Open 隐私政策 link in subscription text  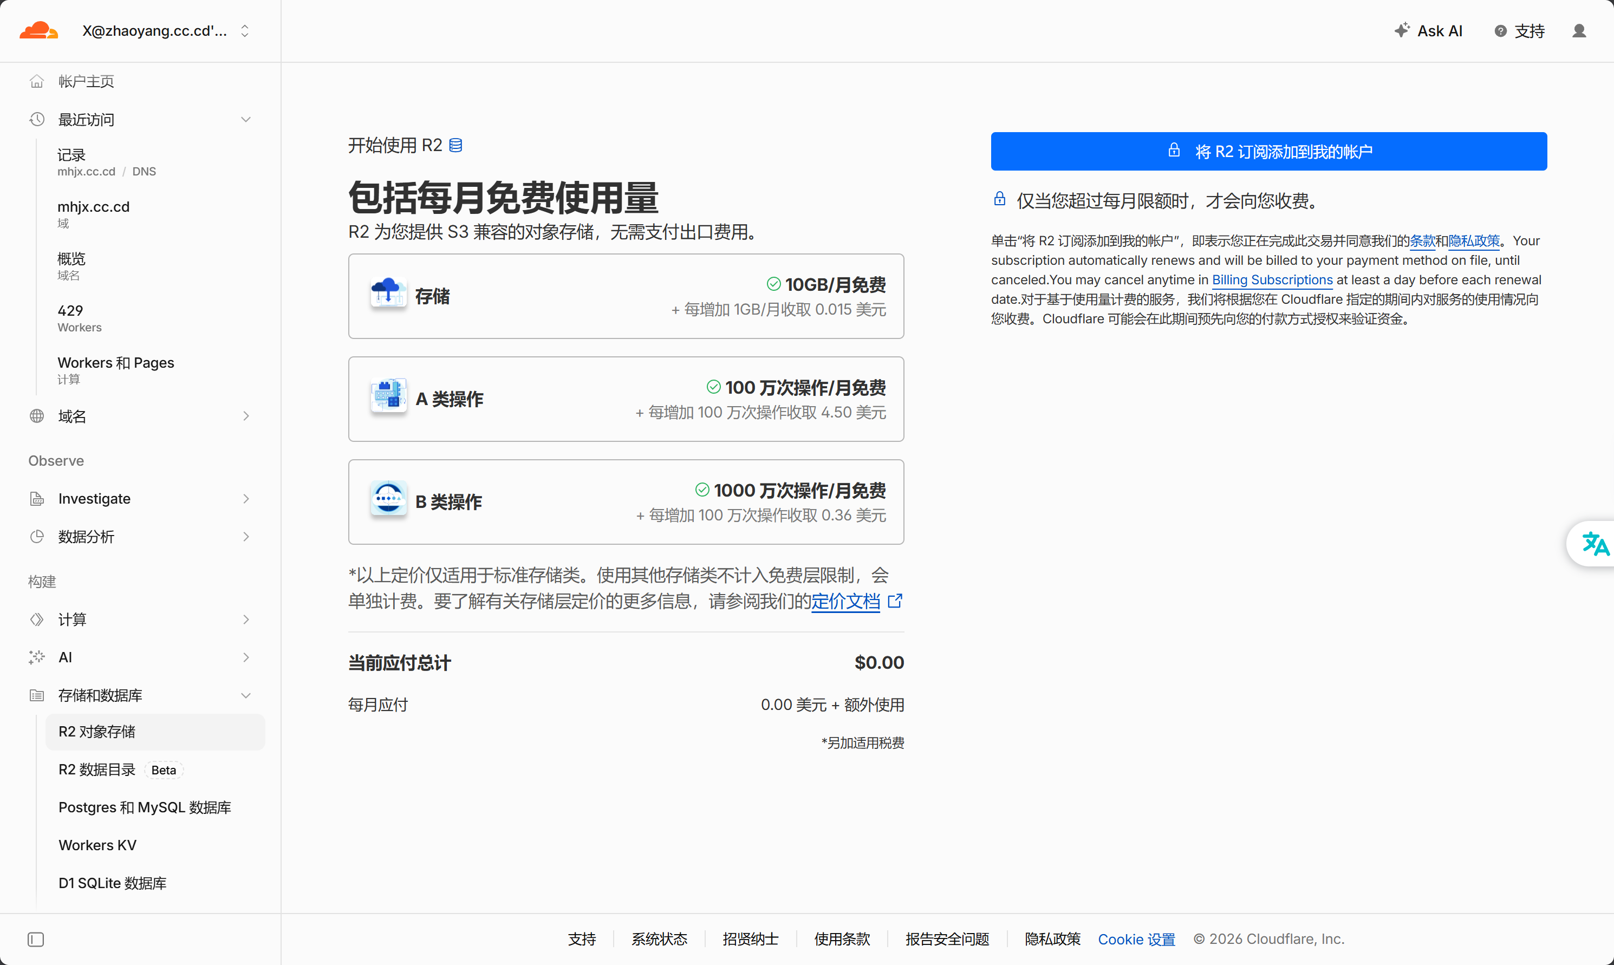[x=1474, y=240]
